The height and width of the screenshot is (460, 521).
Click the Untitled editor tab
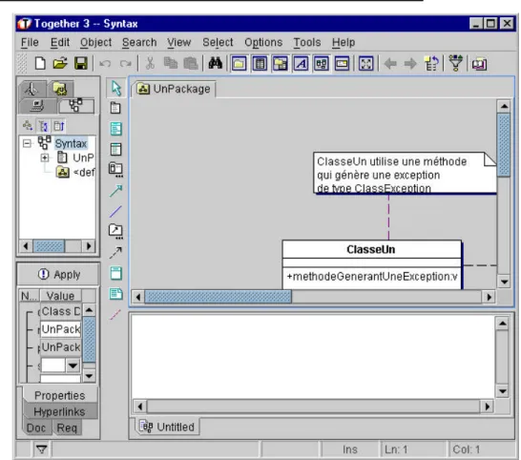coord(167,427)
